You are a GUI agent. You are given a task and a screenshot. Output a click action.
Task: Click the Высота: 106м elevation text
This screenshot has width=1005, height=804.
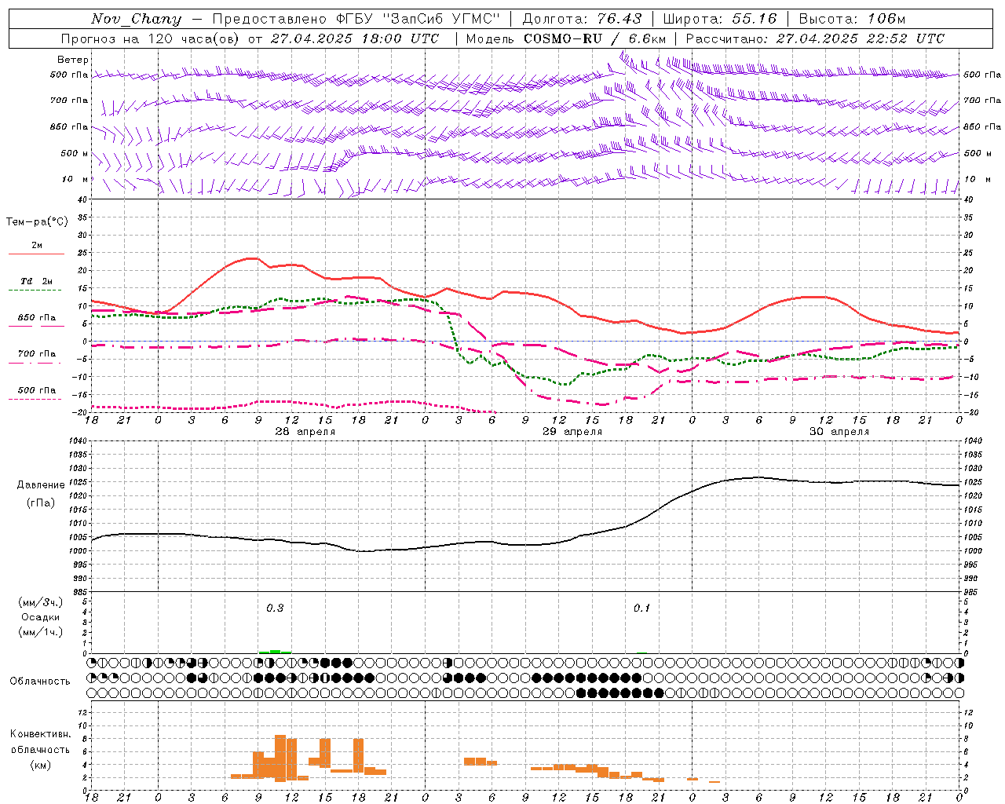pos(852,19)
